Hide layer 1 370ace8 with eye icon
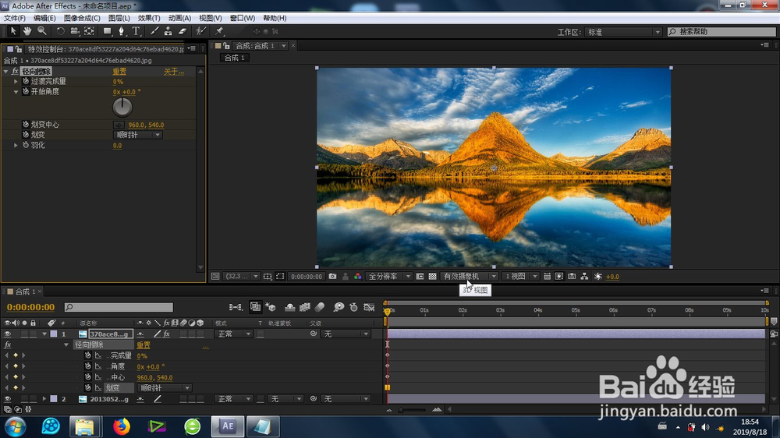The width and height of the screenshot is (780, 438). (x=8, y=334)
